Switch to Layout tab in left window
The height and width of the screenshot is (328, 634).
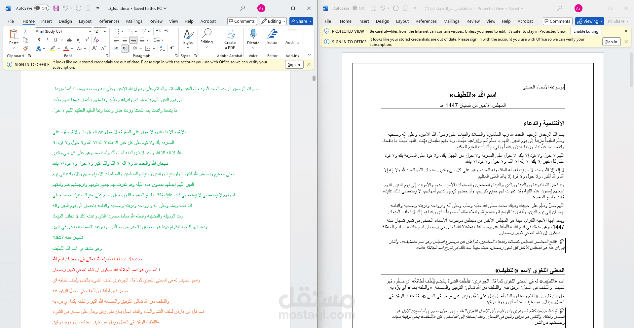(x=85, y=21)
